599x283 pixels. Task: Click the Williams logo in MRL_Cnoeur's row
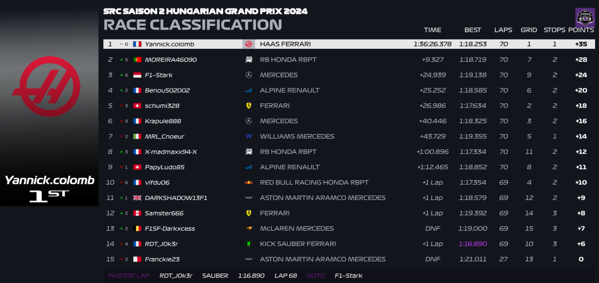click(249, 136)
